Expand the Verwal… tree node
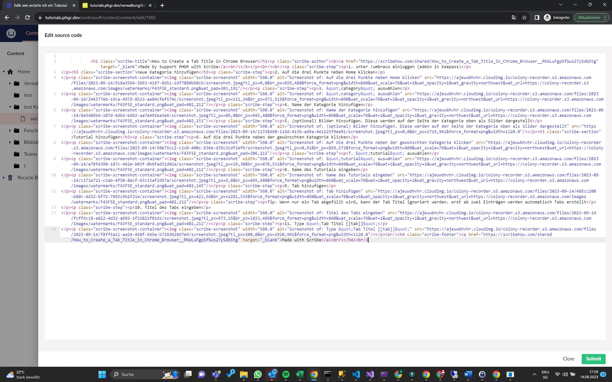The image size is (612, 382). 10,83
